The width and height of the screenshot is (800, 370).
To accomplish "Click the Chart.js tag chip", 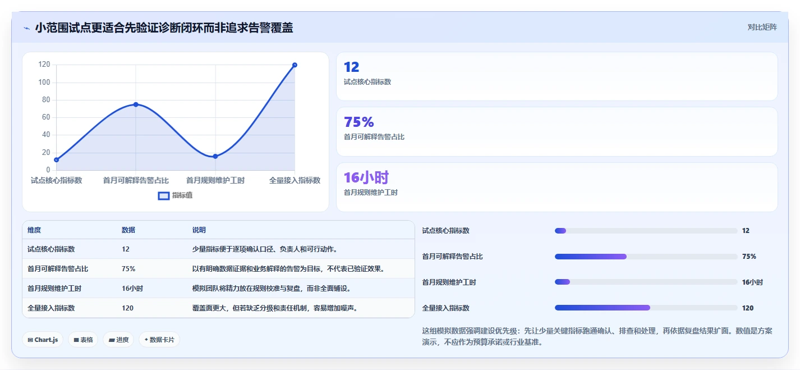I will coord(43,340).
